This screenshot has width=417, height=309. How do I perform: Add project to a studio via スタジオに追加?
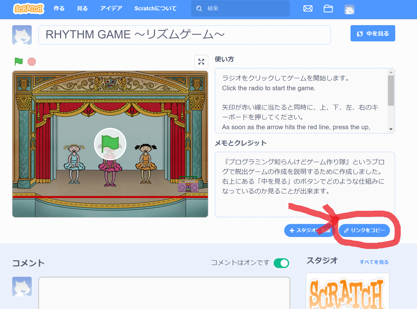click(308, 230)
